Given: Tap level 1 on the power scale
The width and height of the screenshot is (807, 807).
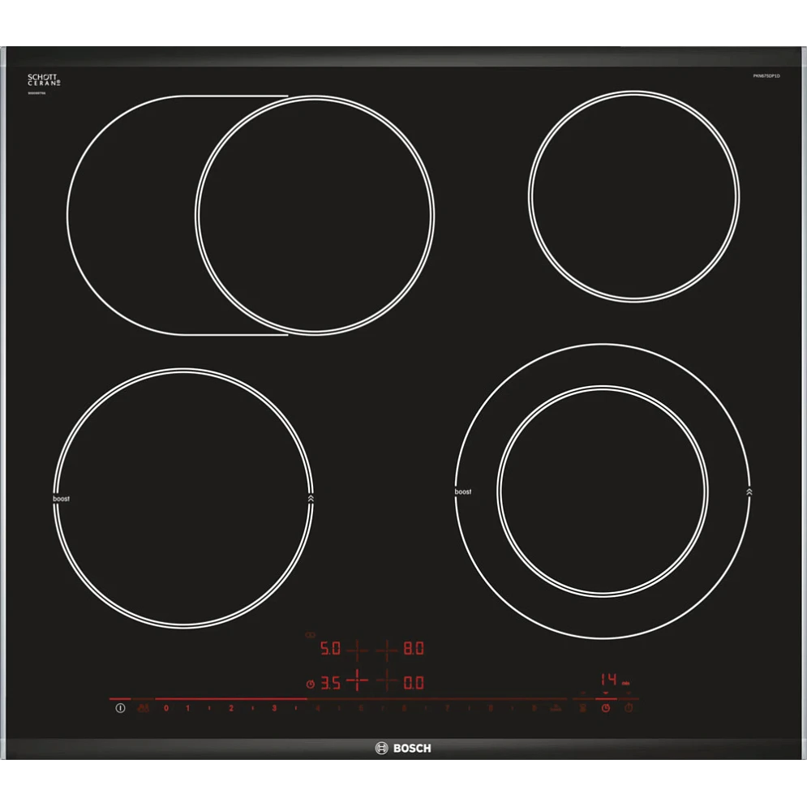Looking at the screenshot, I should point(188,708).
